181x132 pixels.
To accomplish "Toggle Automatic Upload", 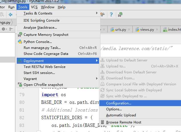I will [x=140, y=115].
